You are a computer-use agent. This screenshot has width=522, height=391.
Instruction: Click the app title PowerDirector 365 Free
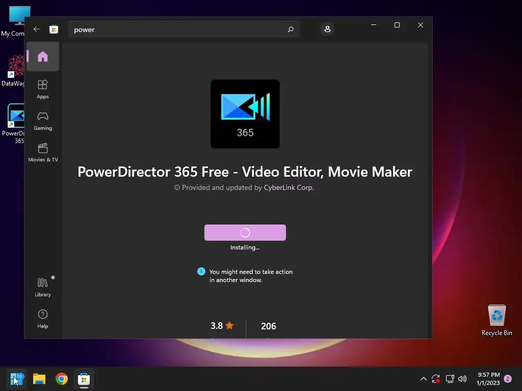pos(245,172)
